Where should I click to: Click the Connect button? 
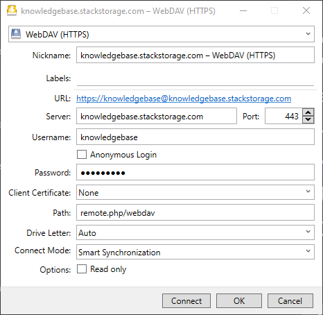[x=186, y=301]
